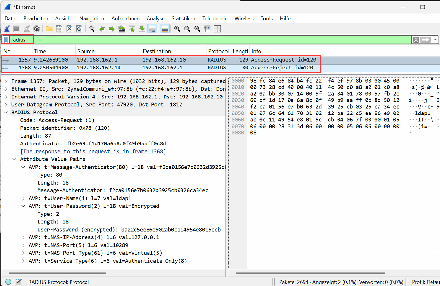Clear the radius display filter
440x286 pixels.
(x=416, y=40)
